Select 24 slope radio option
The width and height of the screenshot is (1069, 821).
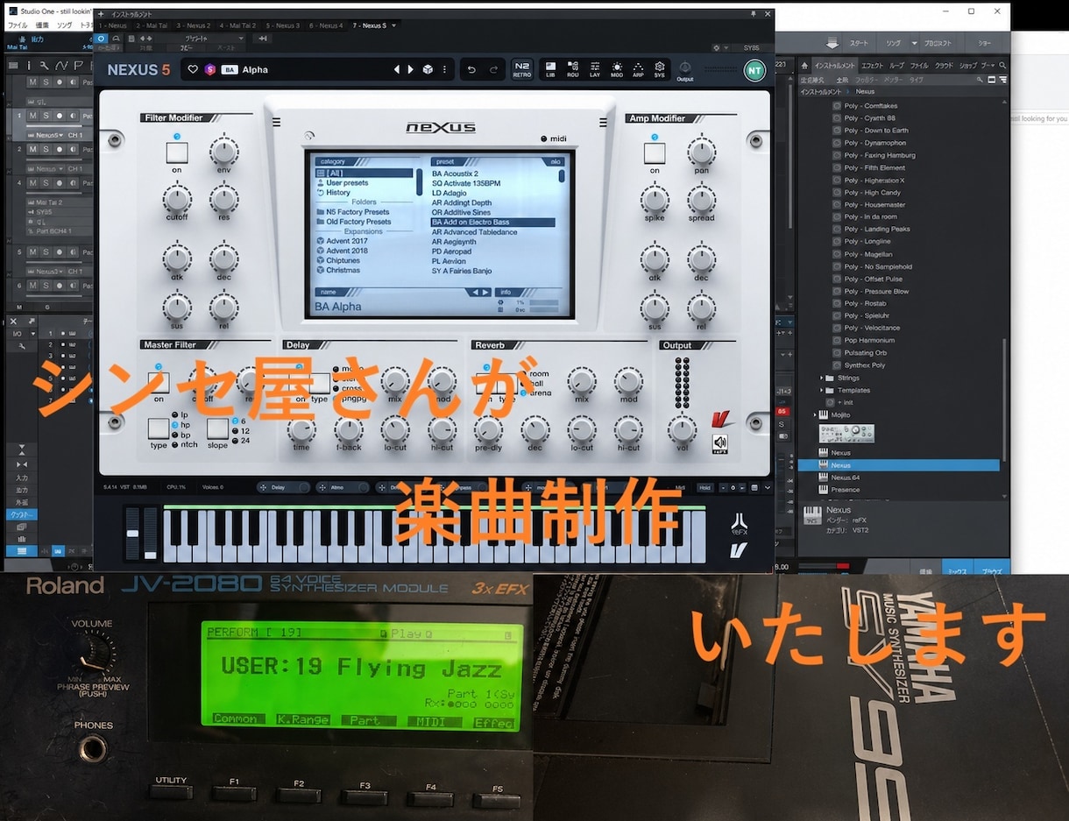[234, 441]
